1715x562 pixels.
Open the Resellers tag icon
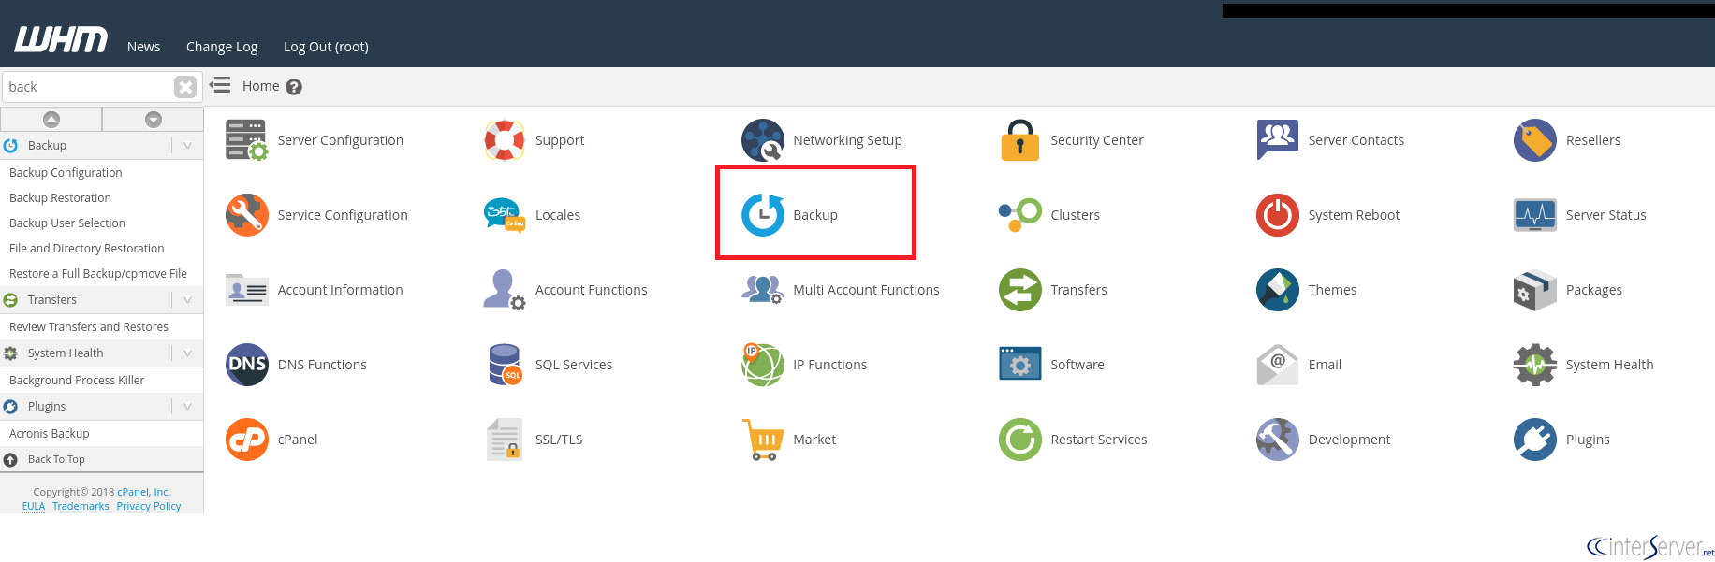click(x=1535, y=140)
